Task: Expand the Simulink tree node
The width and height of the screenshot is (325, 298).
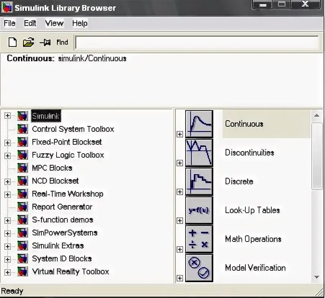Action: point(8,116)
